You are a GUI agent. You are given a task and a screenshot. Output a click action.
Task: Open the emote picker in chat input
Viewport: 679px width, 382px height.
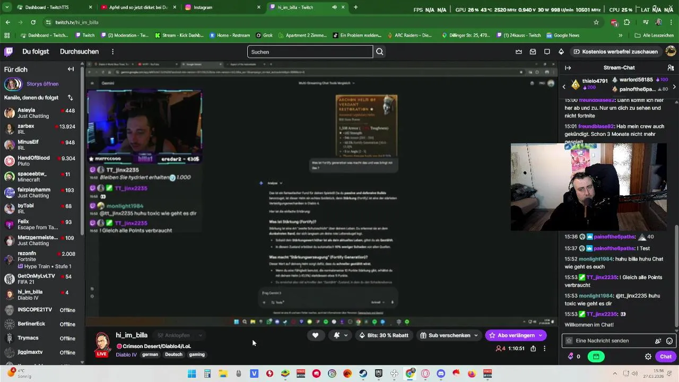click(669, 341)
